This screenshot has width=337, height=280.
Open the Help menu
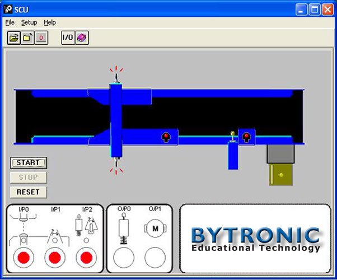click(x=50, y=22)
